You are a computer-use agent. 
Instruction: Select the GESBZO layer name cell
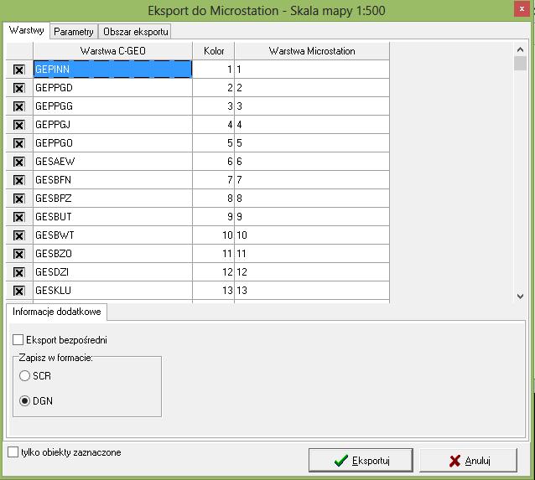click(x=113, y=253)
